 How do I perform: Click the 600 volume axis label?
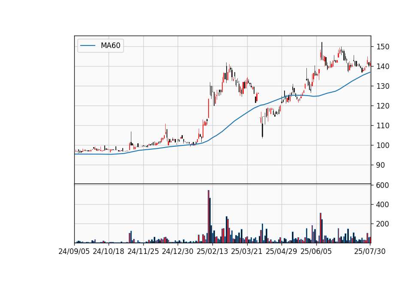tap(382, 185)
